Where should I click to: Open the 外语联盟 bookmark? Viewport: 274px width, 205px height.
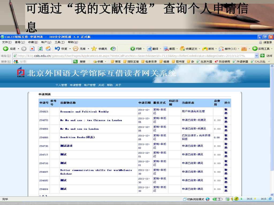[x=241, y=62]
